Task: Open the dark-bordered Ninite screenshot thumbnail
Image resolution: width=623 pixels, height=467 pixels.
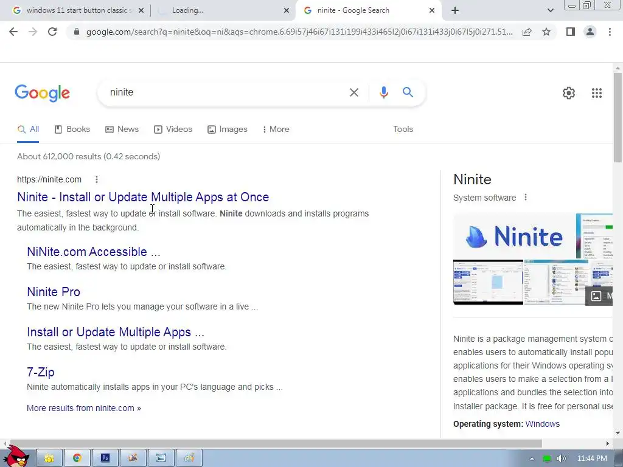Action: tap(488, 282)
